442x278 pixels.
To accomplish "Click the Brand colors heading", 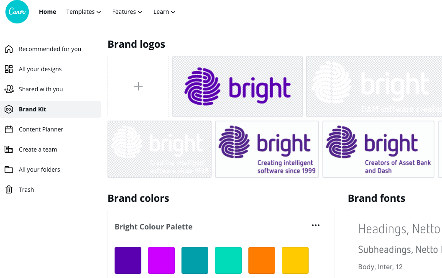I will coord(138,198).
